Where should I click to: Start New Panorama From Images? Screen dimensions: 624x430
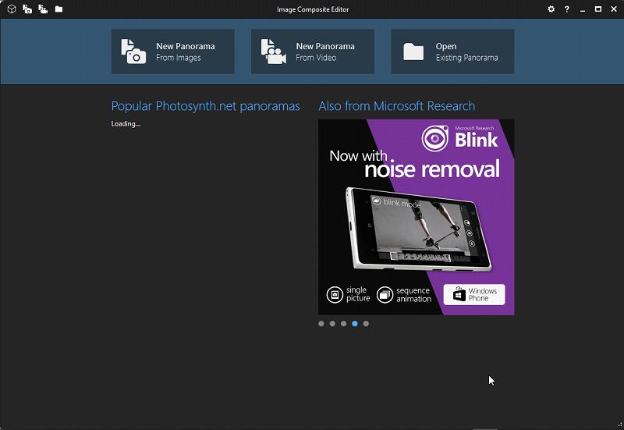point(172,52)
